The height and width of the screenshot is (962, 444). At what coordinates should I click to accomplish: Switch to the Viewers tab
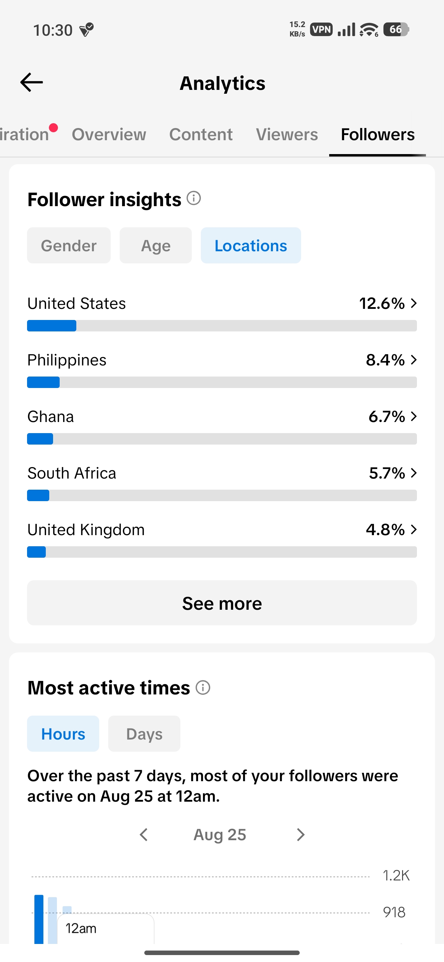click(287, 134)
